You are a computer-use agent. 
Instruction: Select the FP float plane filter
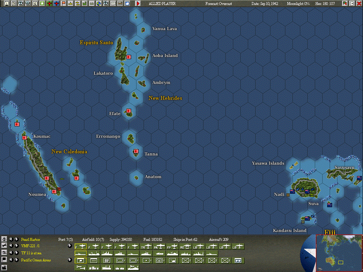(x=173, y=247)
